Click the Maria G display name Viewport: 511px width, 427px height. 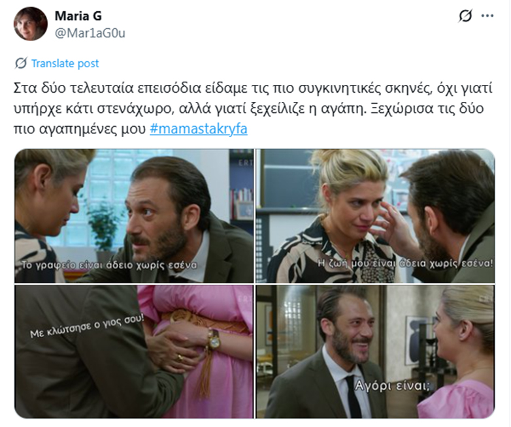pos(78,16)
